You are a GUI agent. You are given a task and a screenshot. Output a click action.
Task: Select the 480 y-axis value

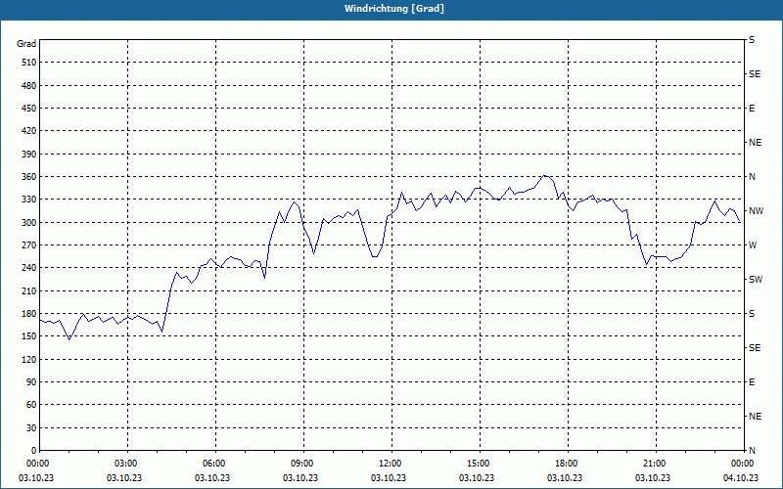point(29,86)
